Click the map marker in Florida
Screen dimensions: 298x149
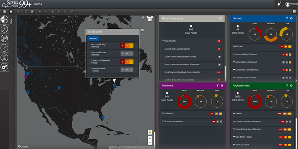point(103,117)
